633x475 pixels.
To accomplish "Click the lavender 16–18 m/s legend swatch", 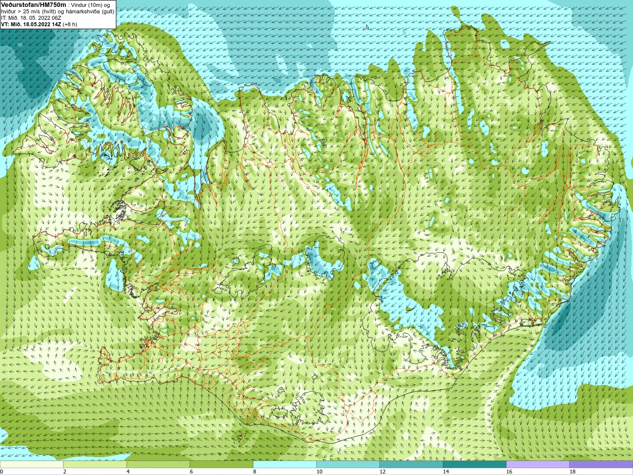I will [538, 465].
